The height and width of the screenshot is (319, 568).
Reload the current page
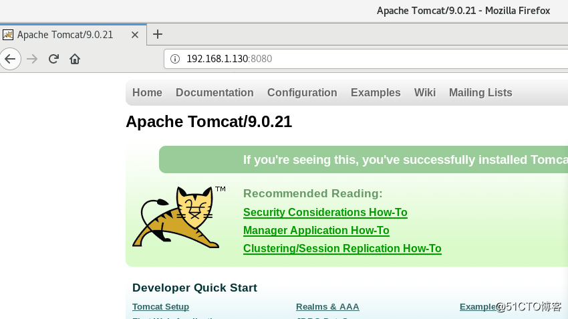[53, 59]
